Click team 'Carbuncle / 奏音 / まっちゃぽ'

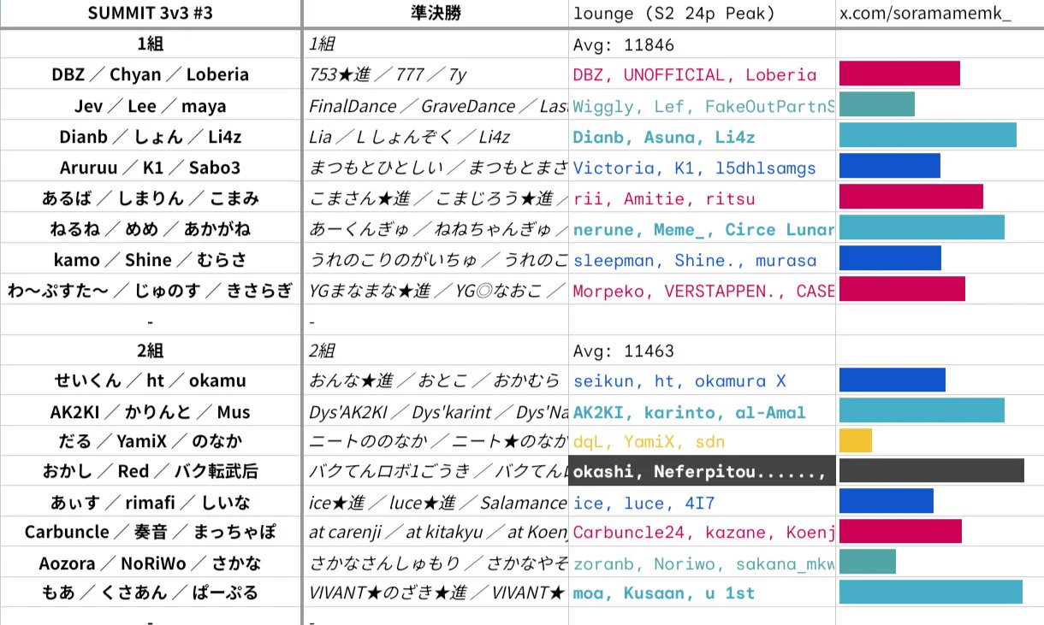click(x=150, y=532)
